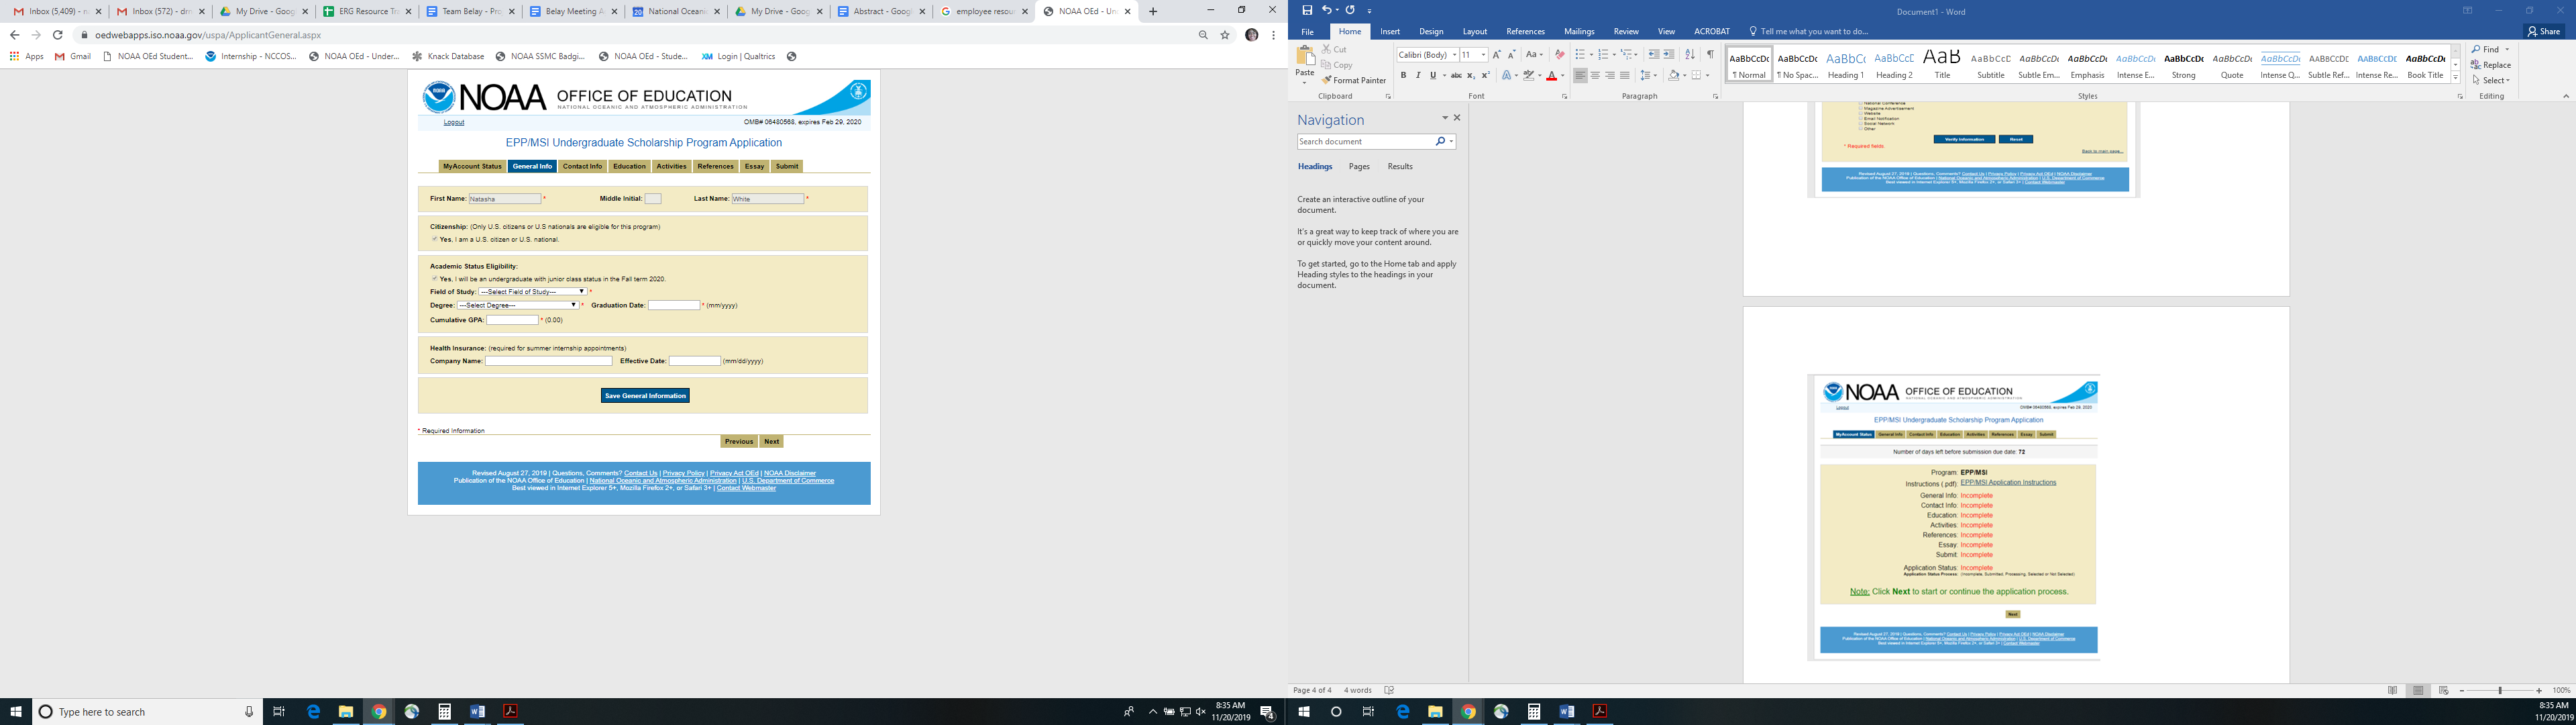The image size is (2576, 725).
Task: Click the Save General Information button
Action: click(x=645, y=395)
